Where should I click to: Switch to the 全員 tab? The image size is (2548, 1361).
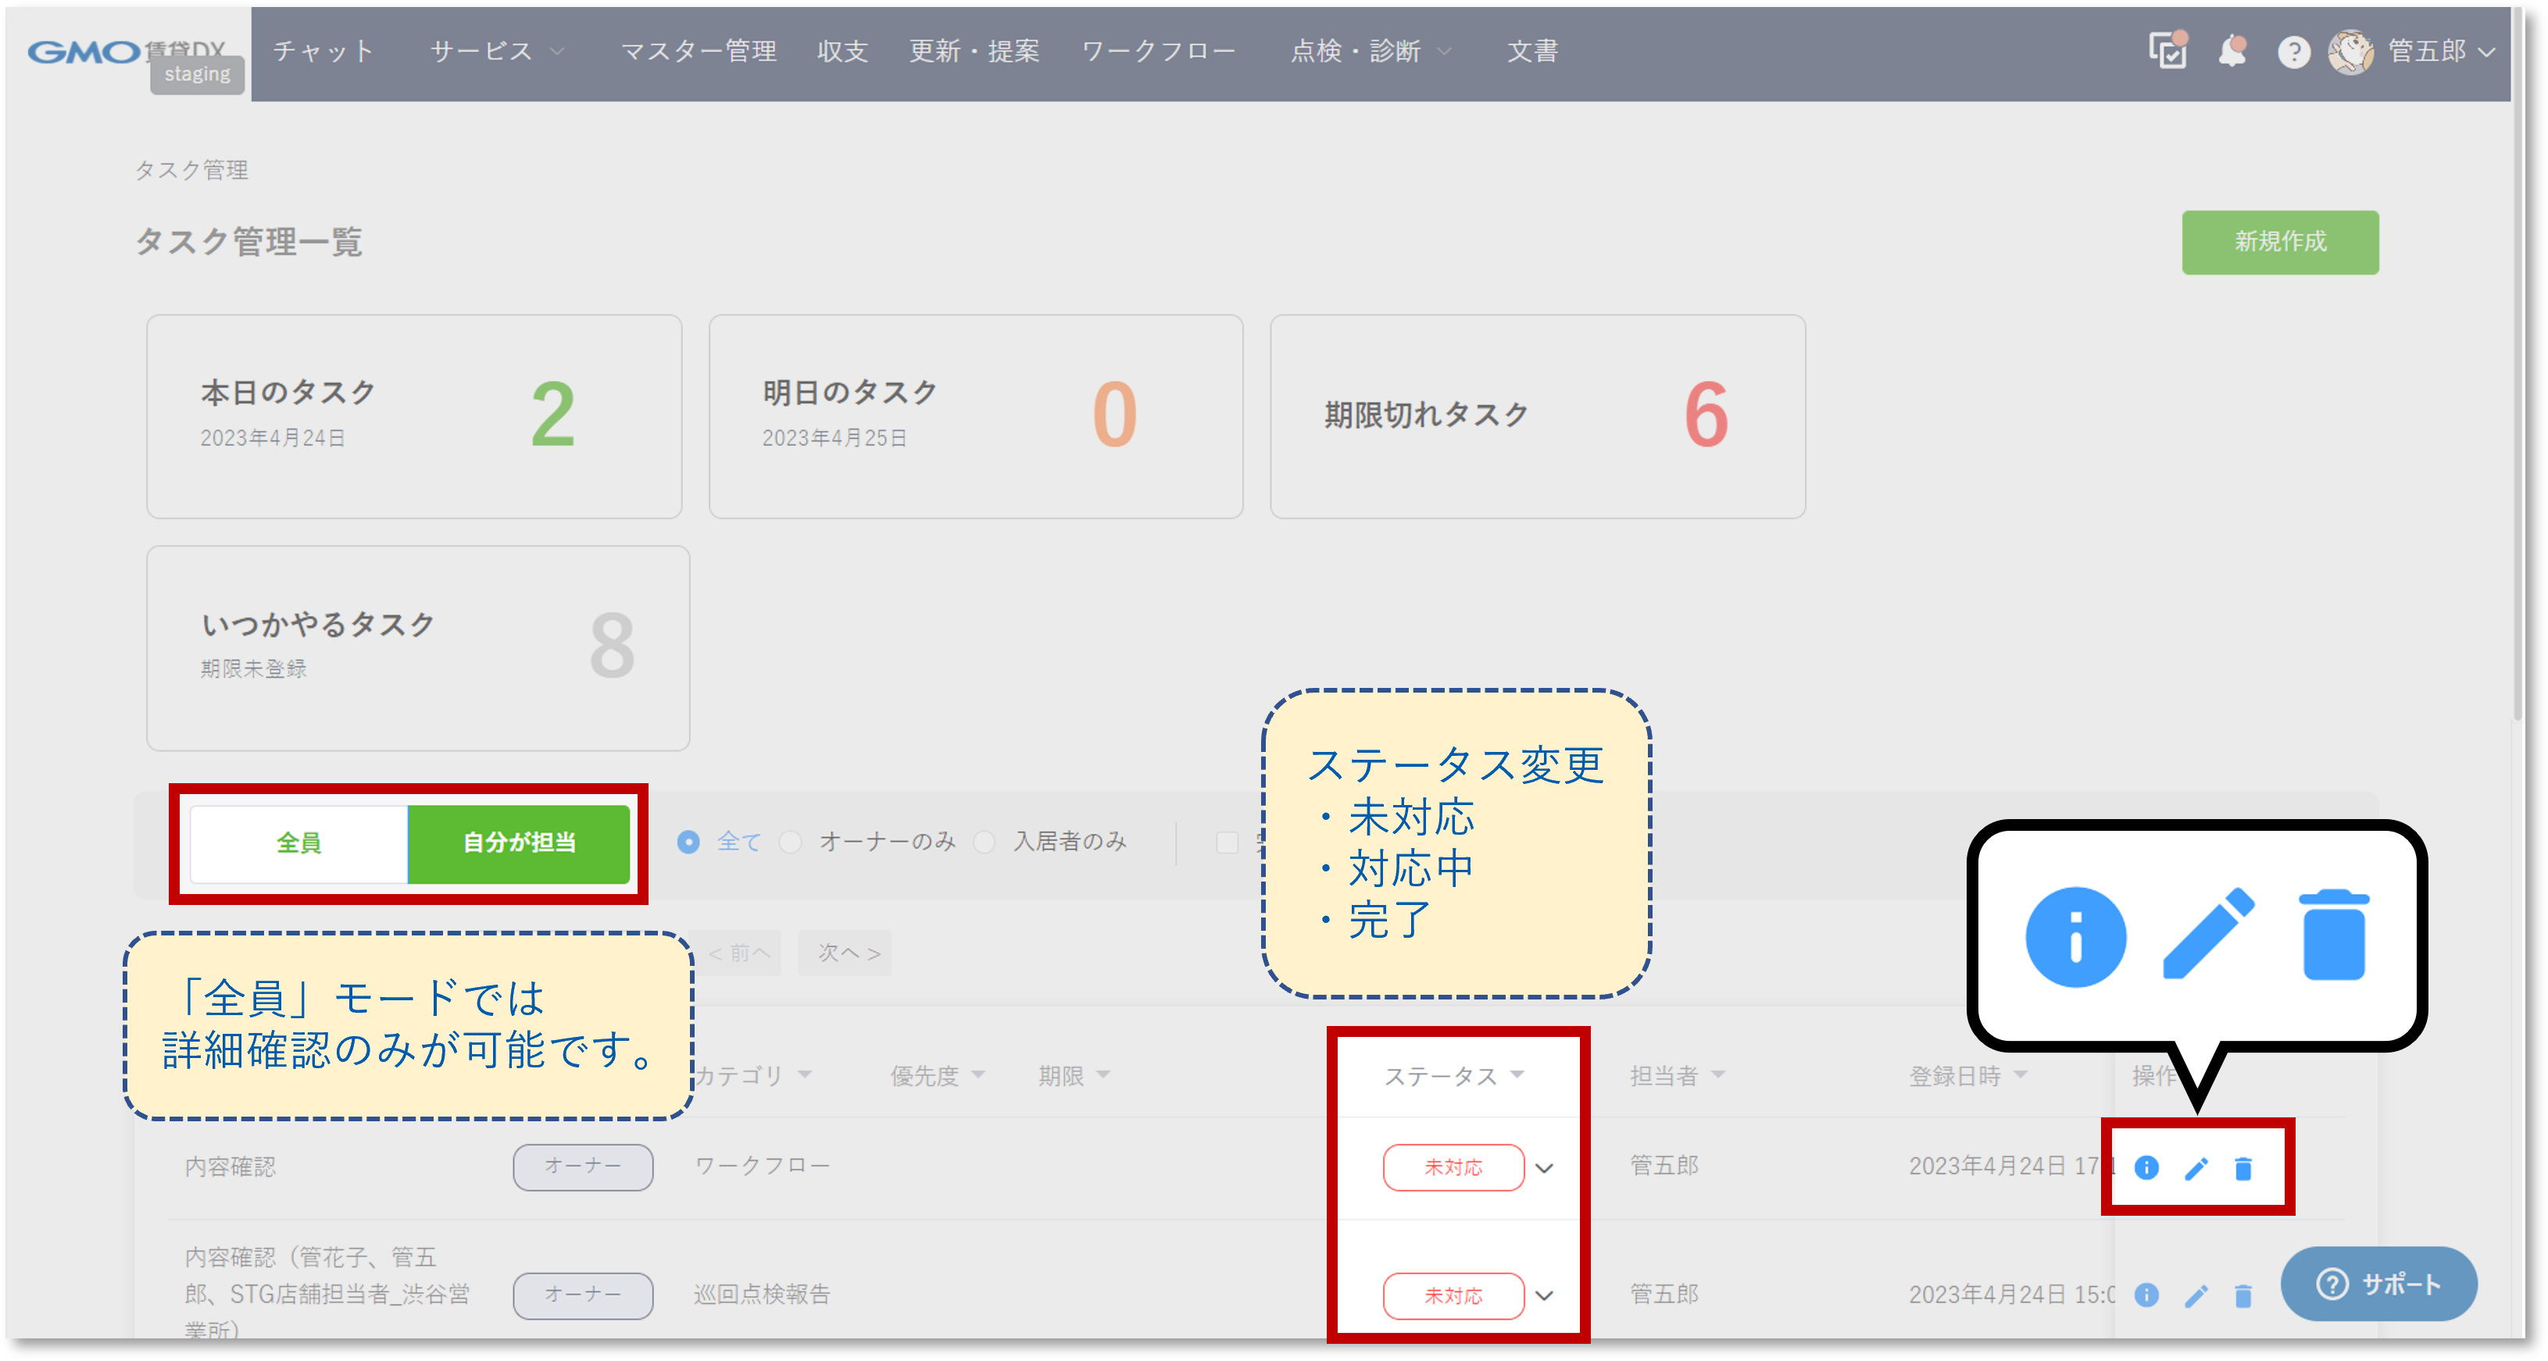(298, 842)
